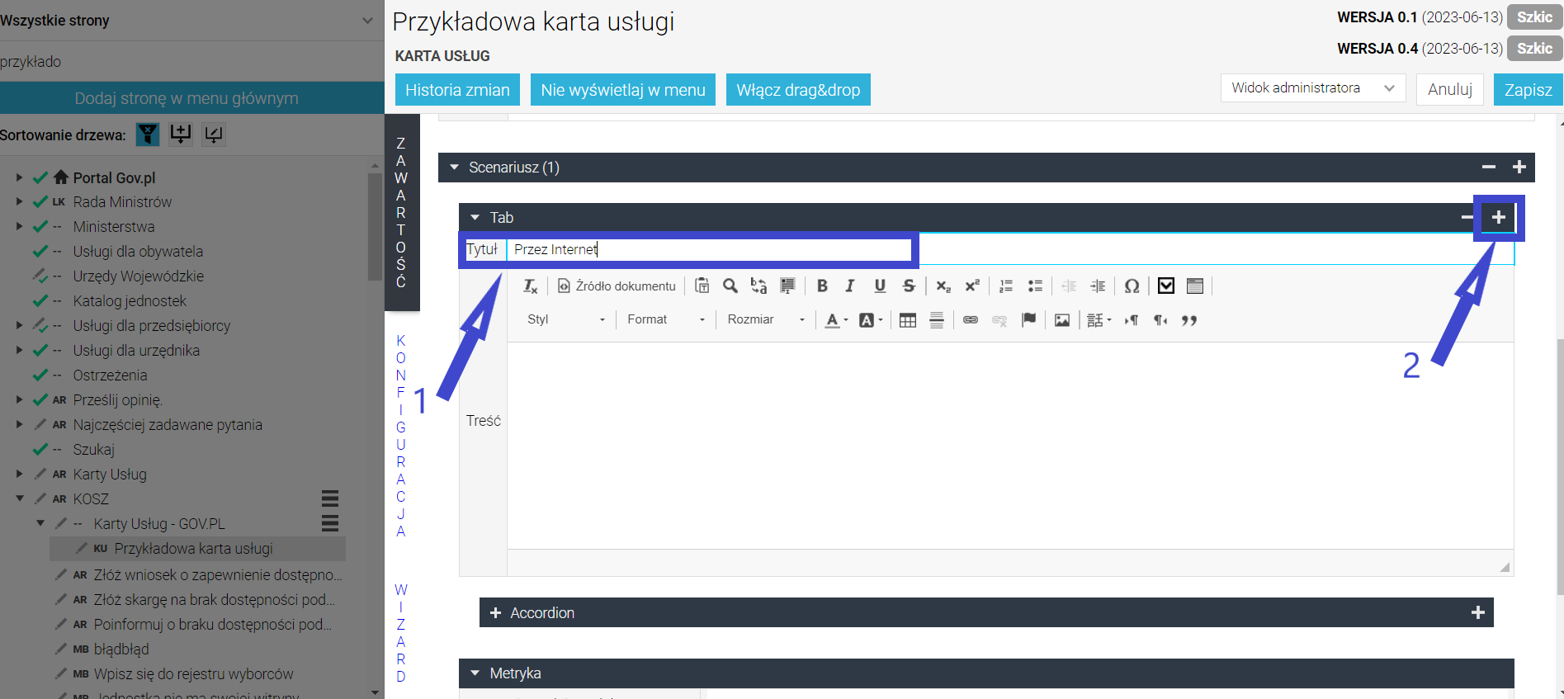Expand the Accordion section
The height and width of the screenshot is (699, 1564).
[x=495, y=612]
